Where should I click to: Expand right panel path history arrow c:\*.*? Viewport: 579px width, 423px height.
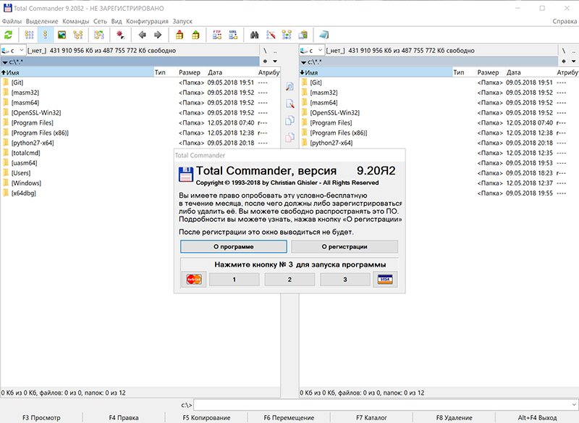(303, 62)
